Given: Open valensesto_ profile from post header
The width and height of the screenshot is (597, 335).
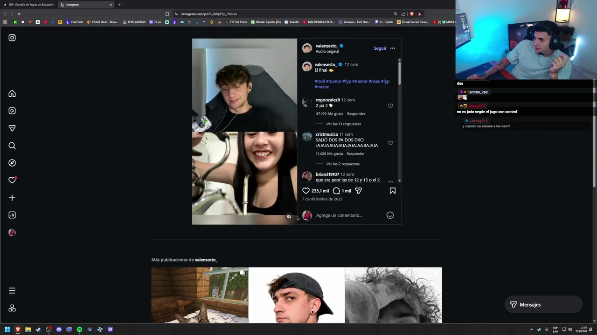Looking at the screenshot, I should click(326, 46).
